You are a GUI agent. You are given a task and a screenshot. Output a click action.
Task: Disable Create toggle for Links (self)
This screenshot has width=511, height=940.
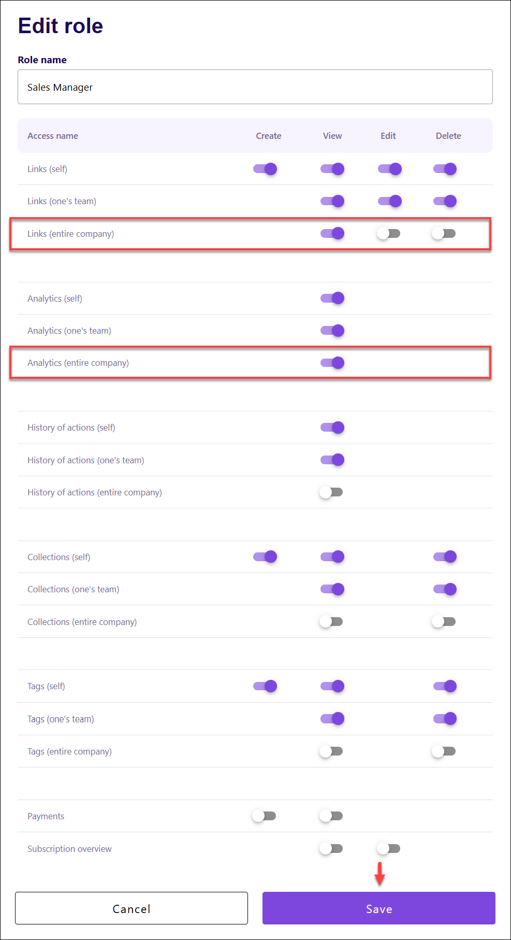265,169
